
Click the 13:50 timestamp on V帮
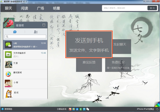click(43, 43)
